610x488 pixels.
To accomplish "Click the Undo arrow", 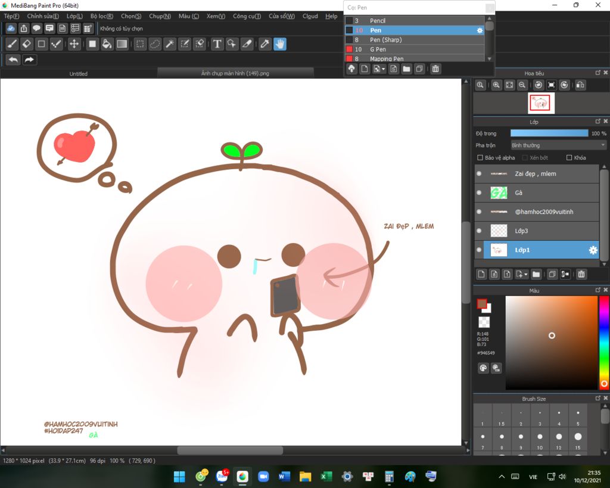I will [13, 60].
